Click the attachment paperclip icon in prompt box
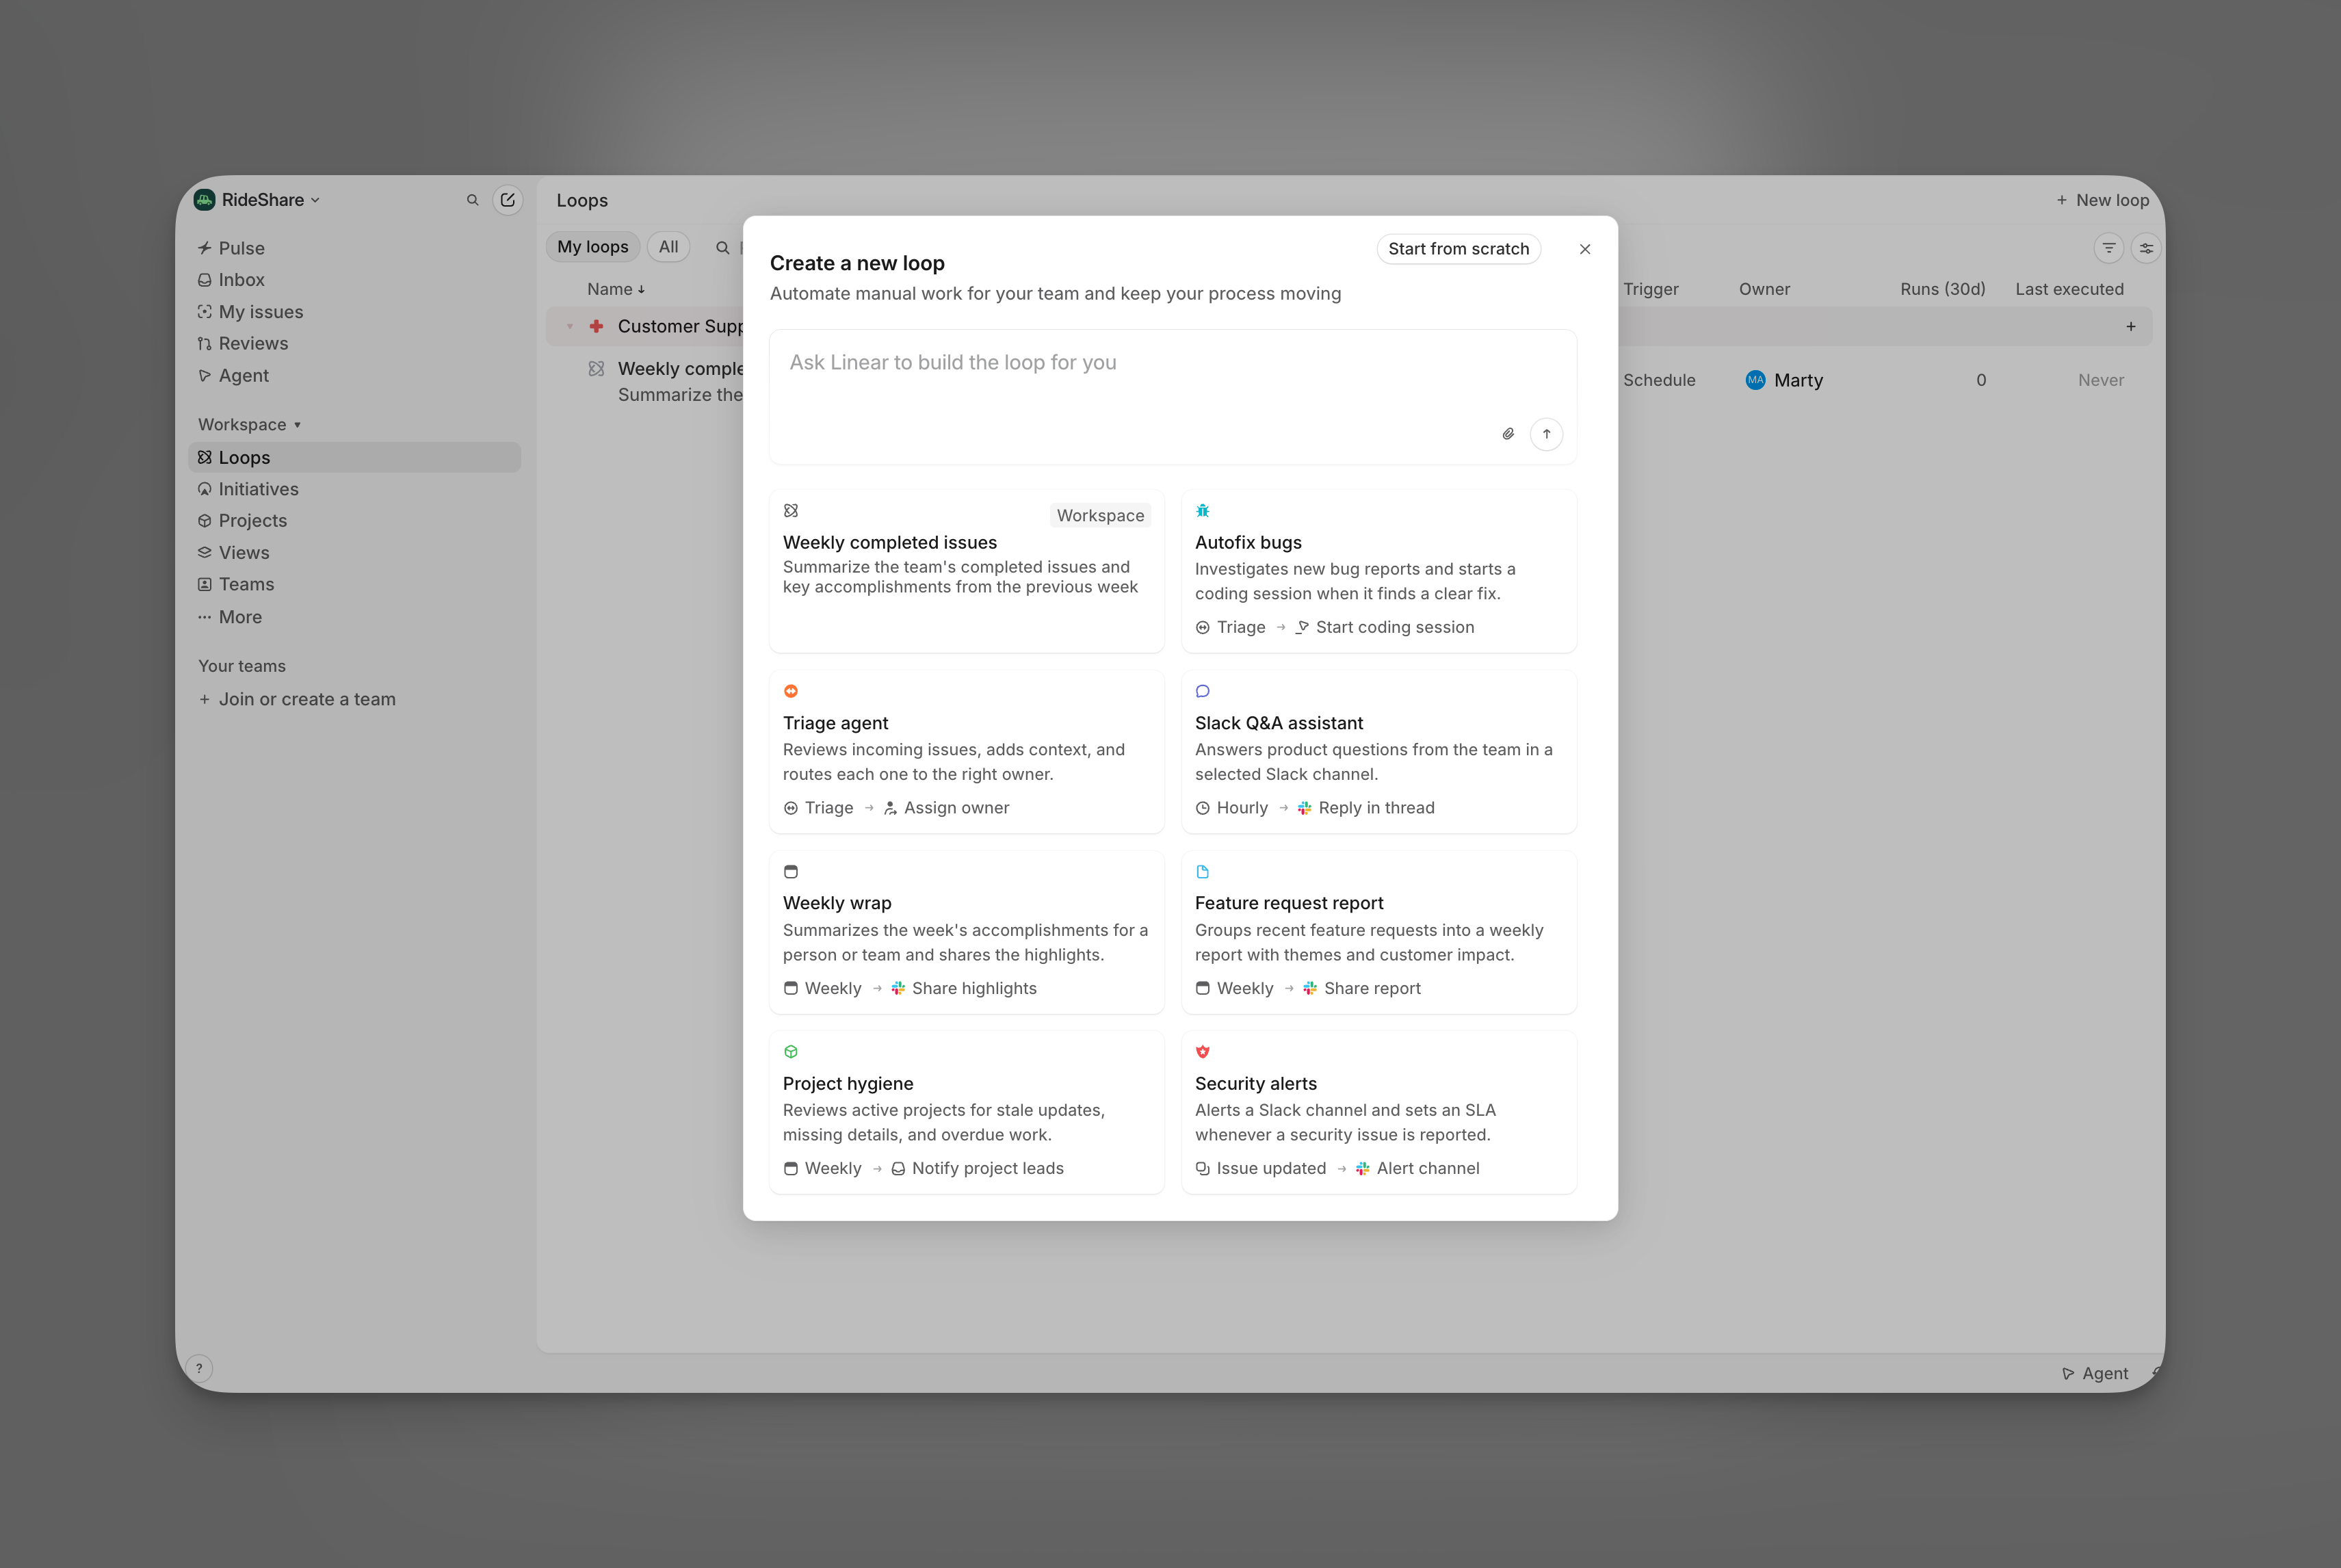The height and width of the screenshot is (1568, 2341). point(1508,434)
